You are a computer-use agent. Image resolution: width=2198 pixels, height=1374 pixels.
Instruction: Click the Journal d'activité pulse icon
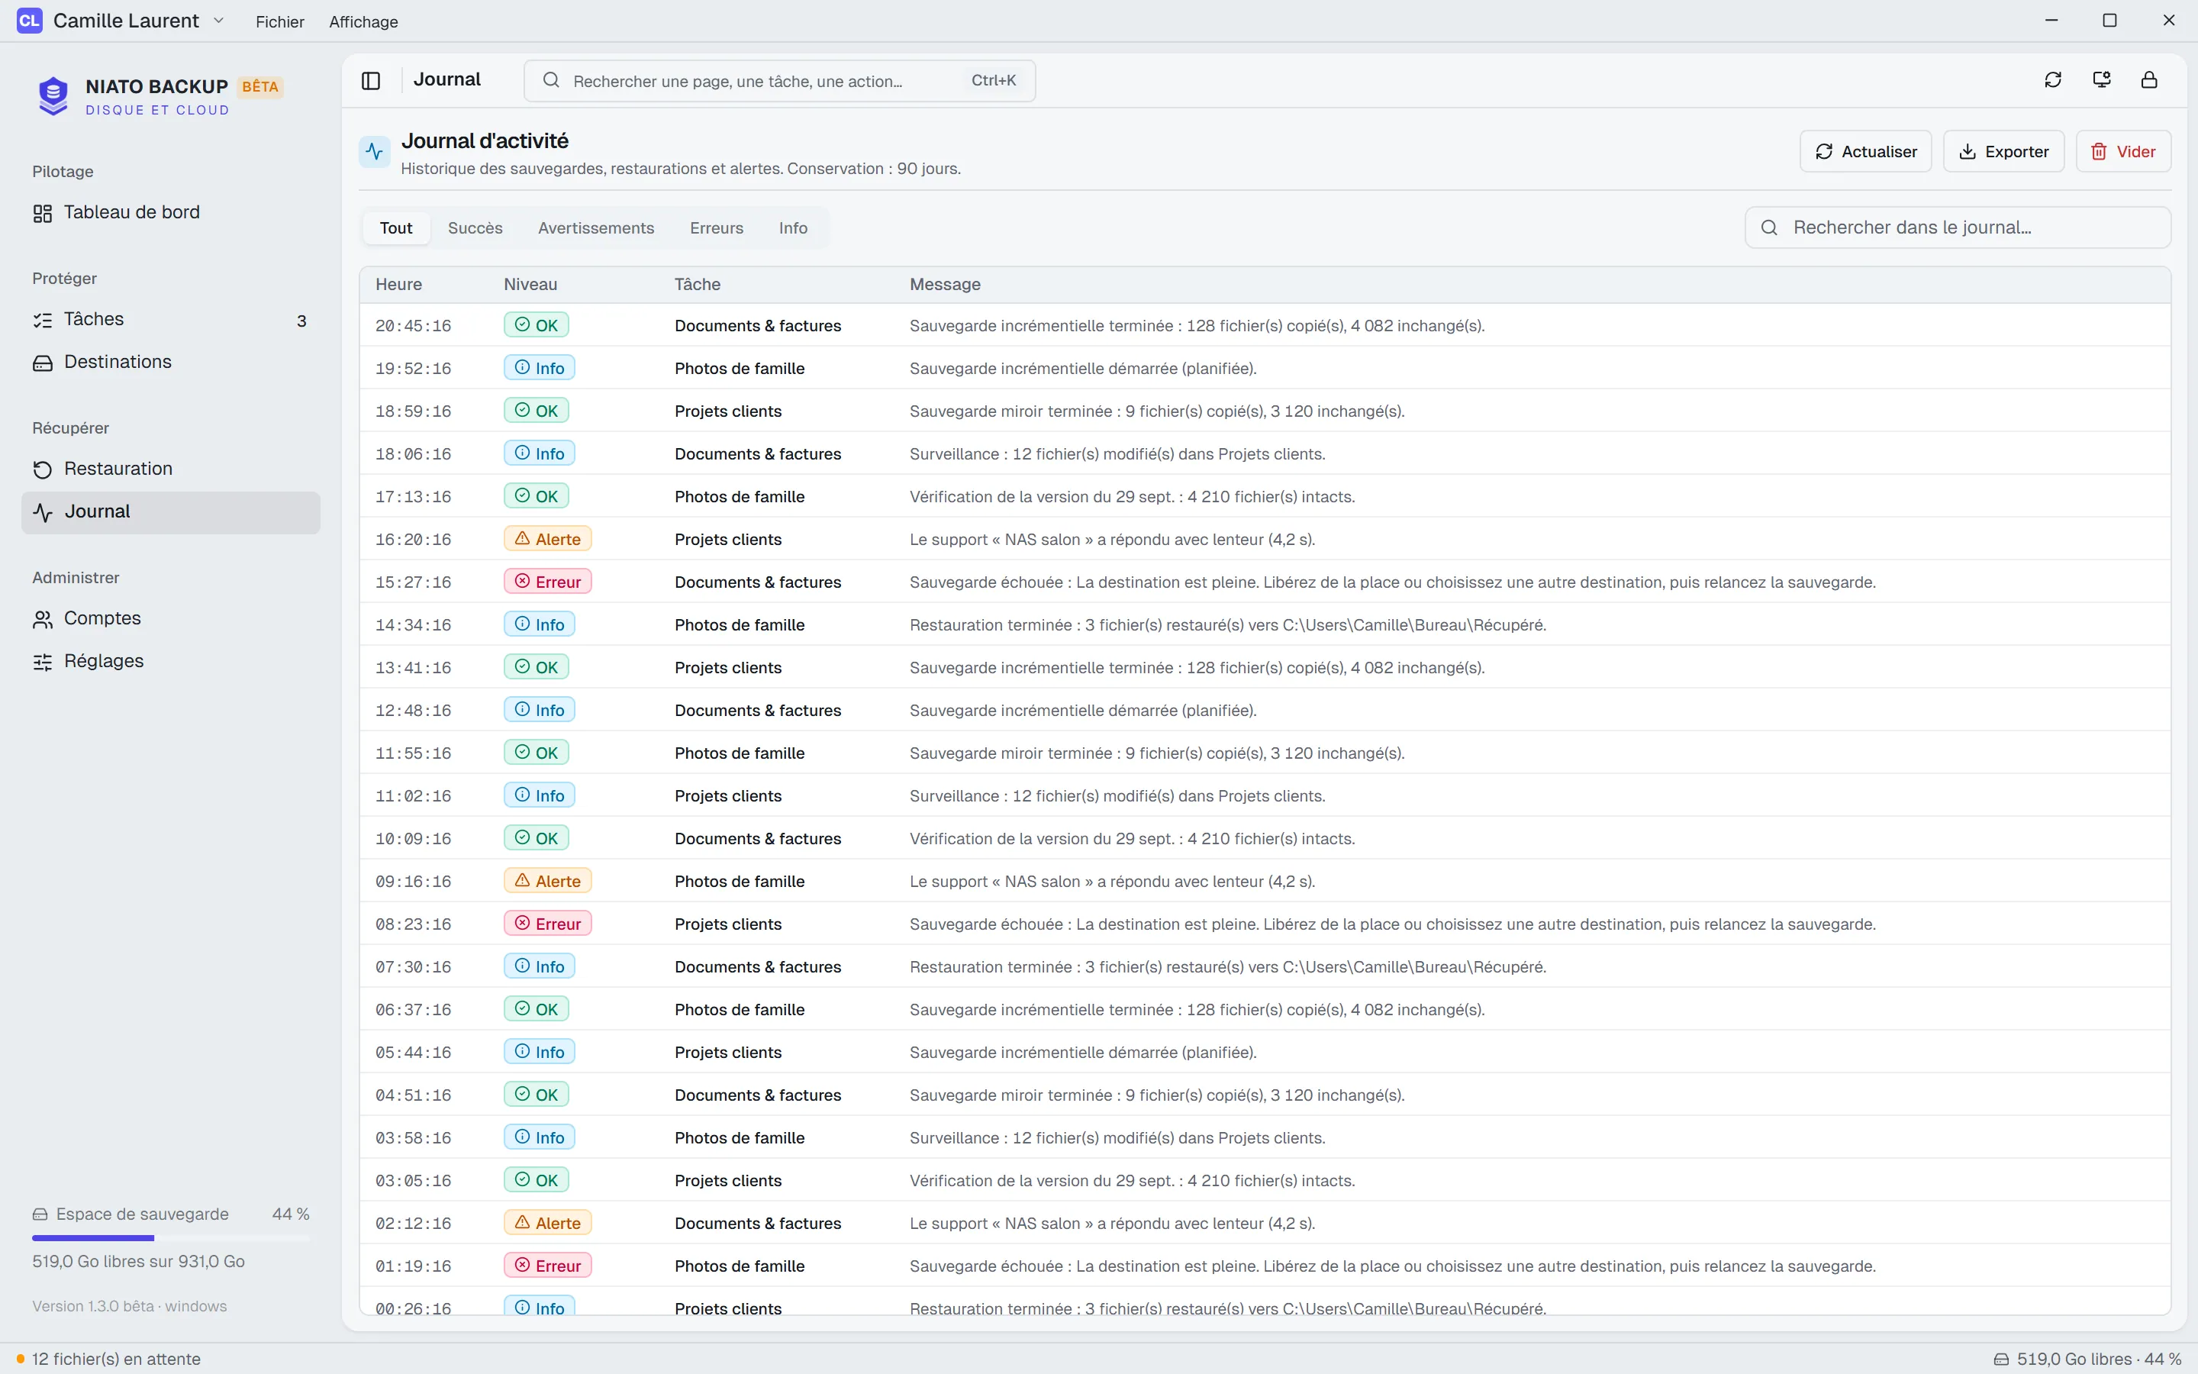(x=374, y=151)
